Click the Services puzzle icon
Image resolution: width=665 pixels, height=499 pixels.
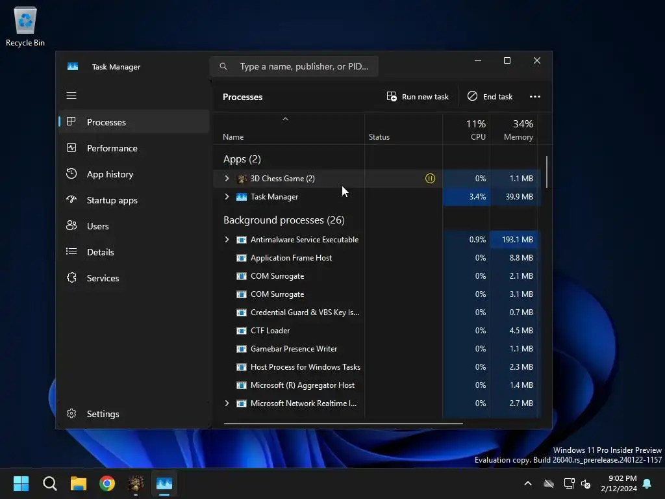click(71, 277)
